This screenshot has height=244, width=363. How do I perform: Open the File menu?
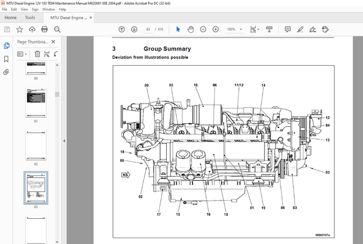[x=5, y=9]
